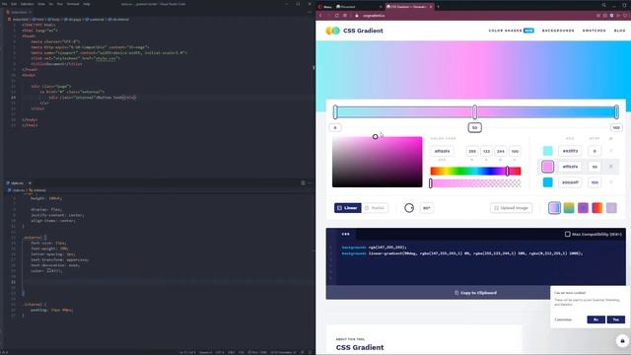Select the gradient stop handle at 0%

coord(335,111)
